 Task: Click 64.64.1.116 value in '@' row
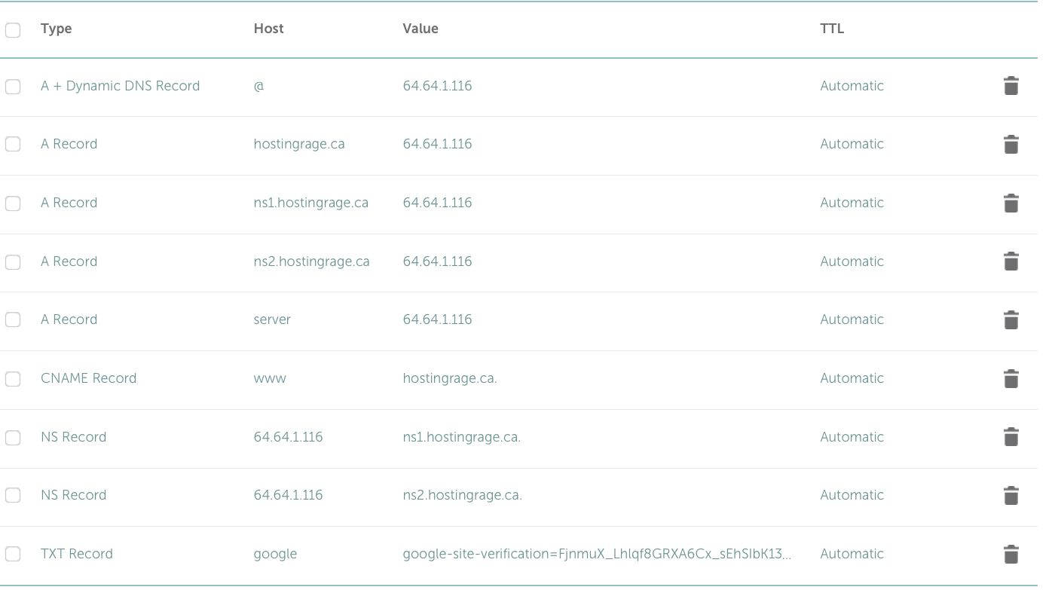pos(438,86)
